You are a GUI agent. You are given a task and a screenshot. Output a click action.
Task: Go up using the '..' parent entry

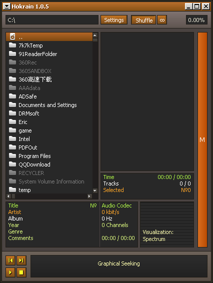(x=49, y=37)
